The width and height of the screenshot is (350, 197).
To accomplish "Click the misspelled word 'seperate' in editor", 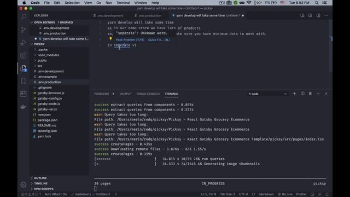I will click(x=122, y=45).
